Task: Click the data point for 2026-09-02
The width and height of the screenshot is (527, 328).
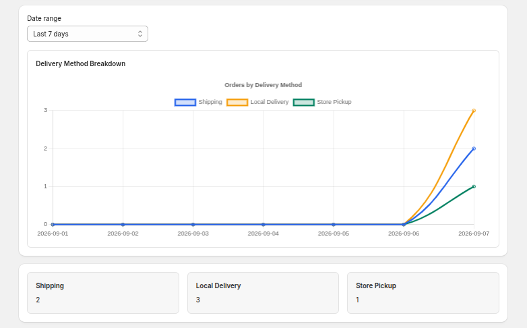Action: pyautogui.click(x=123, y=224)
